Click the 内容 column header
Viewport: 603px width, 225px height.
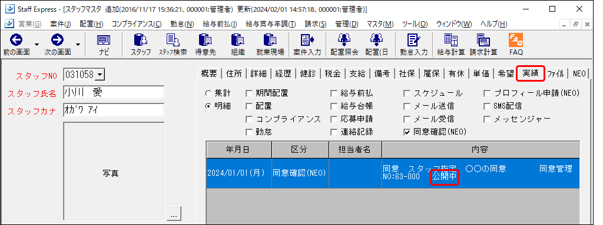(481, 150)
